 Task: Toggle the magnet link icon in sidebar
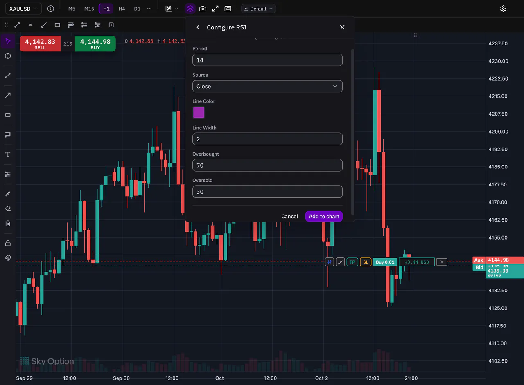[x=8, y=258]
